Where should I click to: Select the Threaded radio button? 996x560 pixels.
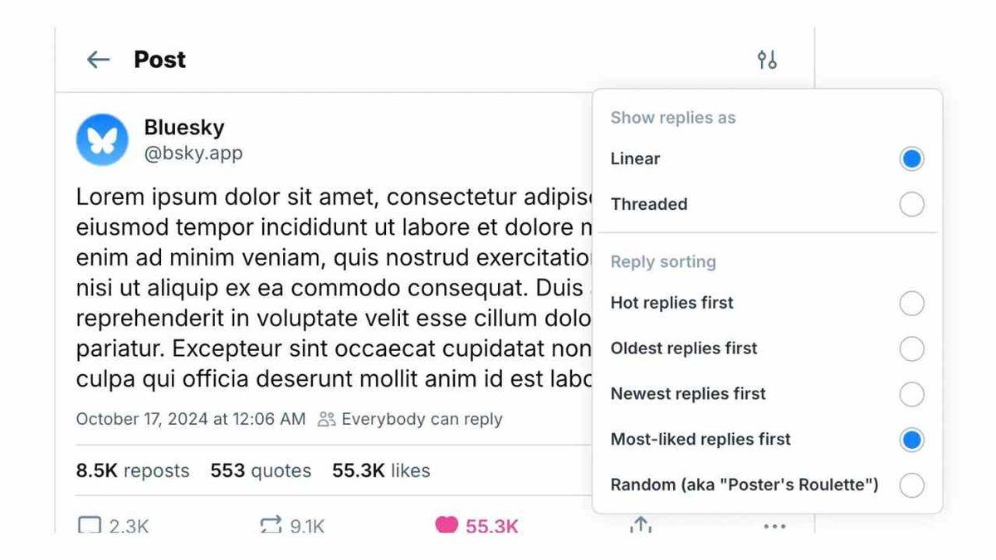tap(911, 204)
